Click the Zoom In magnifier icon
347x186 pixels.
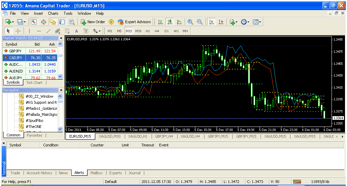pyautogui.click(x=190, y=22)
